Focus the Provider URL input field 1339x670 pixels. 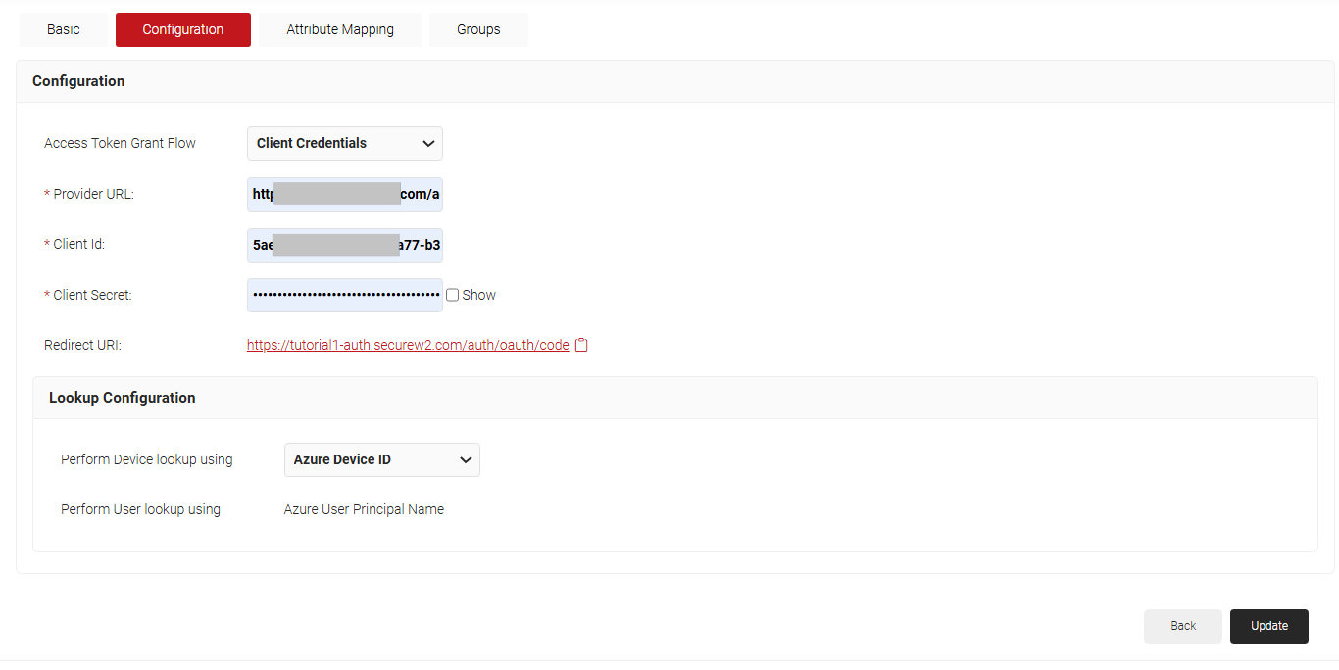(x=345, y=194)
